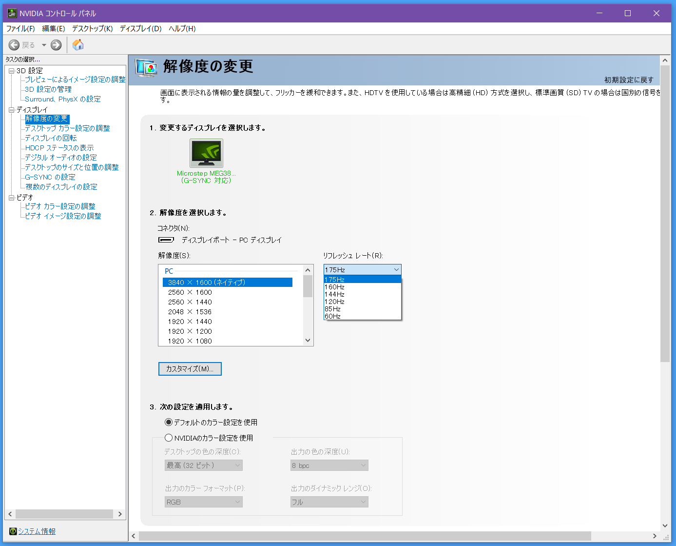The image size is (676, 546).
Task: Open 複数のディスプレイの設定
Action: click(61, 187)
